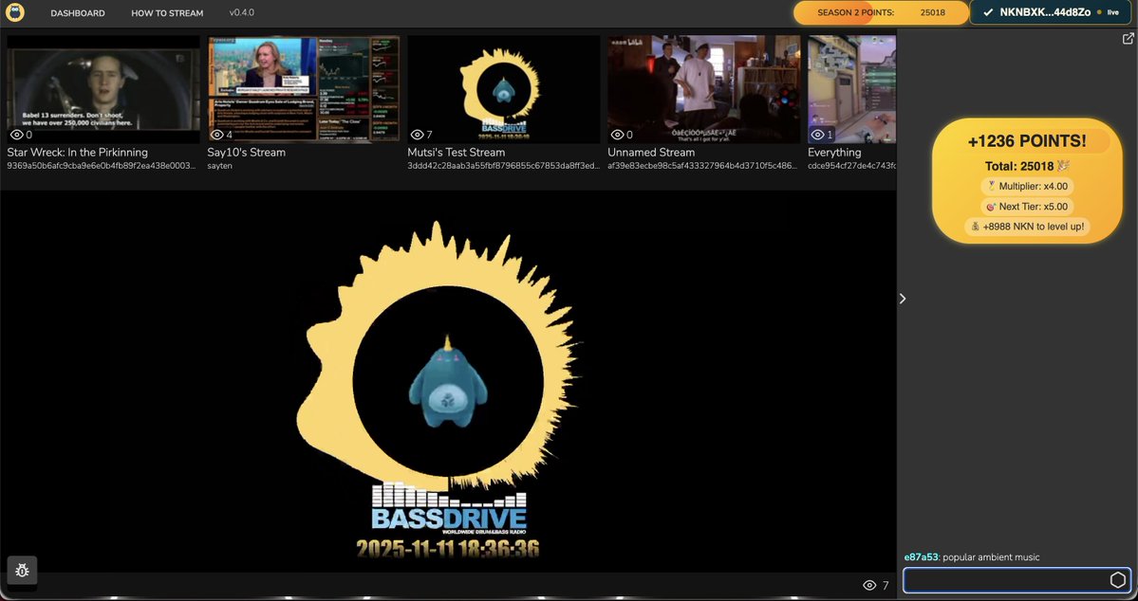The width and height of the screenshot is (1138, 601).
Task: Select the Say10's Stream title
Action: (247, 153)
